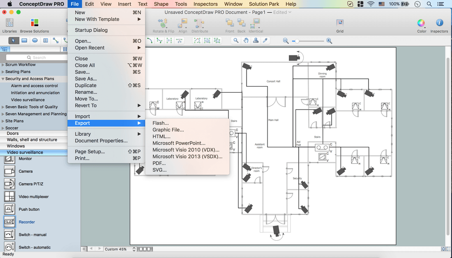Select the Recorder shape in library
The image size is (452, 258).
9,222
